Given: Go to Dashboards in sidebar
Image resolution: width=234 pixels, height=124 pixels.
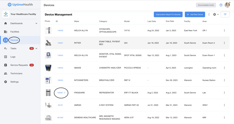Looking at the screenshot, I should pos(16,23).
